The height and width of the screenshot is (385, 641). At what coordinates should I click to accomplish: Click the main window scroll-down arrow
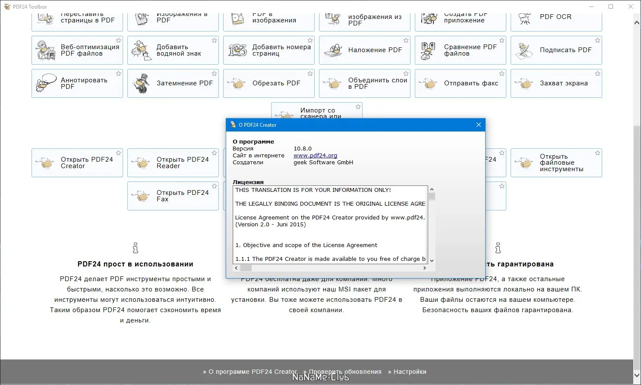[x=637, y=376]
